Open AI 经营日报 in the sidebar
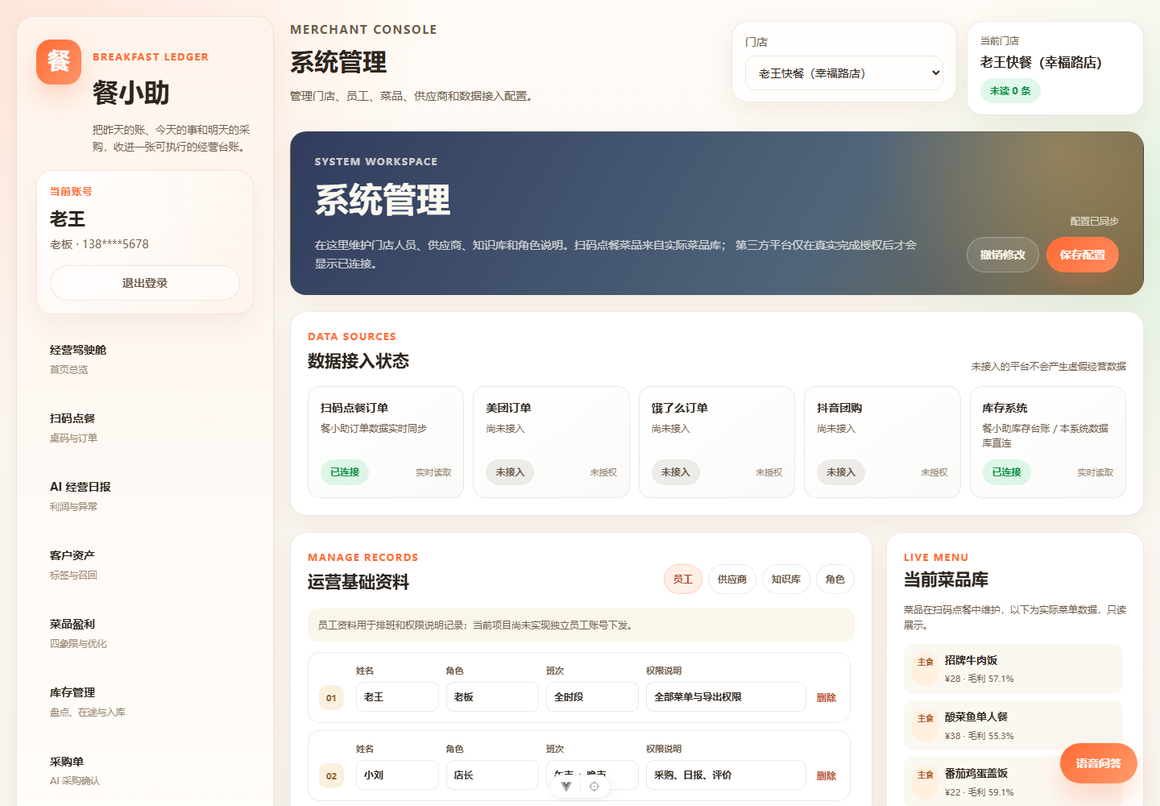The image size is (1160, 806). point(145,496)
